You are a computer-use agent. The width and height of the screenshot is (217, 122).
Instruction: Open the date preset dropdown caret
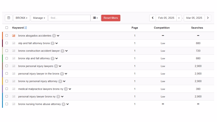[179, 18]
